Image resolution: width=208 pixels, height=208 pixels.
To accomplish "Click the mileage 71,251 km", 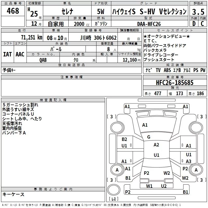I will pos(32,37).
